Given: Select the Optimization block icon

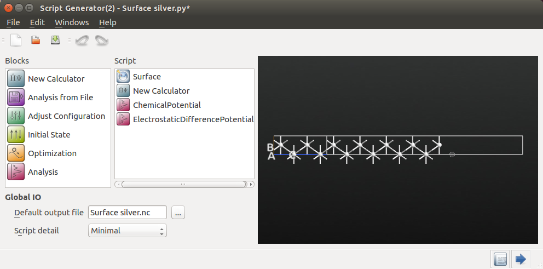Looking at the screenshot, I should point(16,153).
